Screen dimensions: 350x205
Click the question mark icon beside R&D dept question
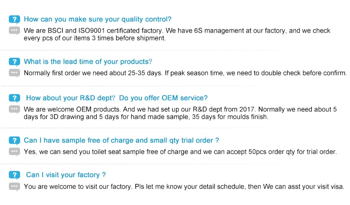click(14, 98)
